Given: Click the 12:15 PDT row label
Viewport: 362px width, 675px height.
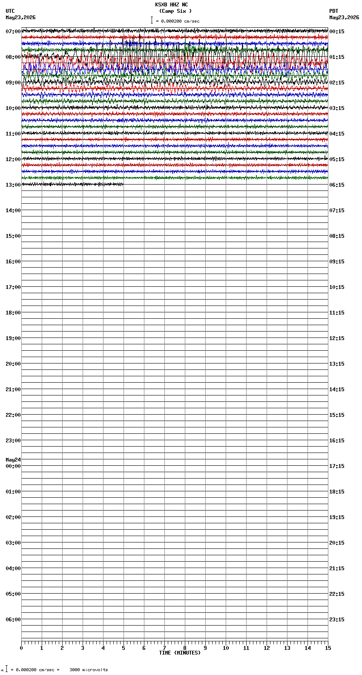Looking at the screenshot, I should tap(337, 338).
